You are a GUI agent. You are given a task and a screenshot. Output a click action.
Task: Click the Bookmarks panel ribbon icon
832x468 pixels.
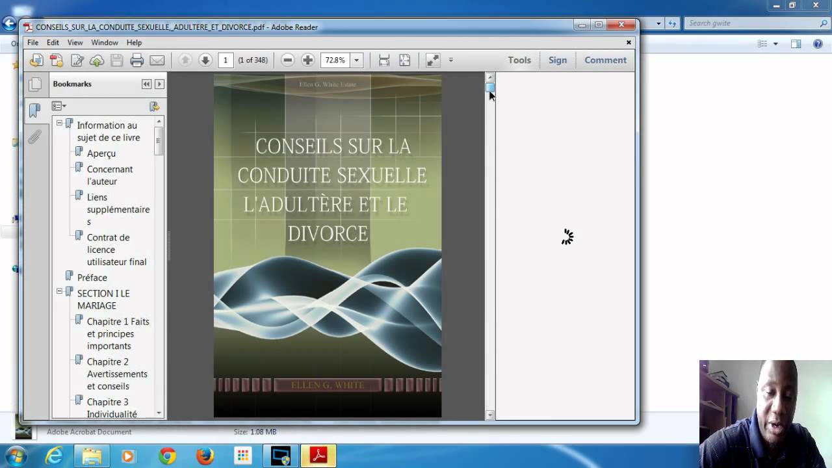coord(35,110)
